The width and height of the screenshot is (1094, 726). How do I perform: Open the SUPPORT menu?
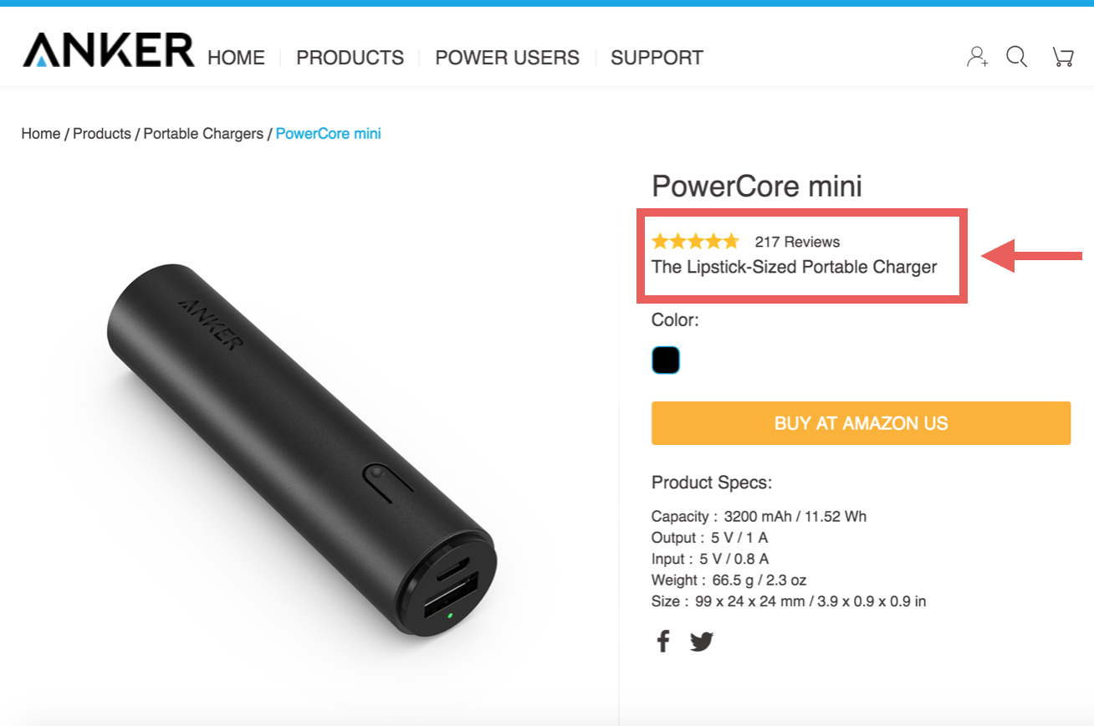point(657,58)
